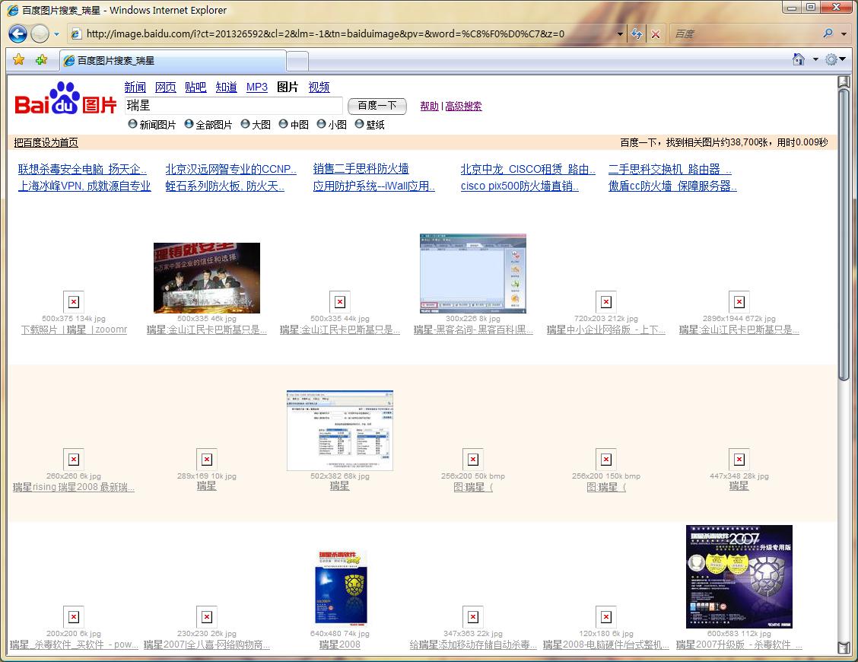The height and width of the screenshot is (662, 858).
Task: Select the 中图 radio button
Action: tap(284, 124)
